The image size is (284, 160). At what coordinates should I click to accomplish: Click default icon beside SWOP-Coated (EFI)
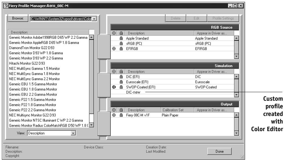pos(114,87)
